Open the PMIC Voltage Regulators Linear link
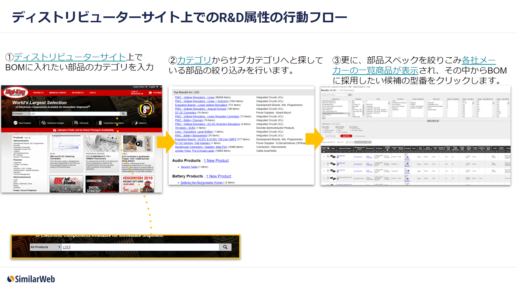The image size is (517, 290). (x=195, y=97)
